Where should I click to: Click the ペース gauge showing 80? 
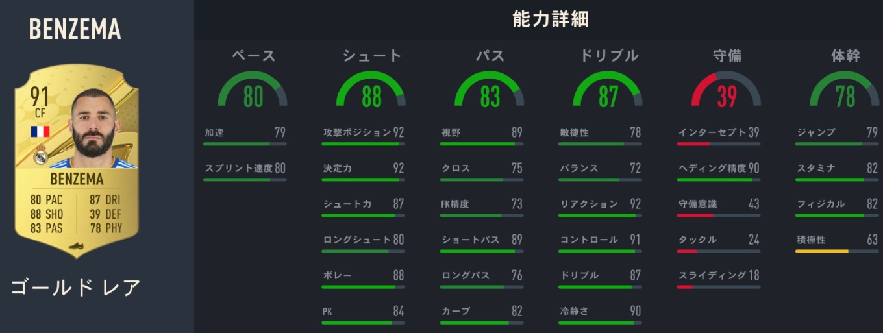[253, 90]
